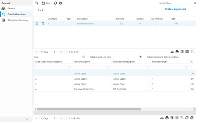Screen dimensions: 198x122
Task: Click the lower grid's column chooser icon
Action: click(172, 118)
